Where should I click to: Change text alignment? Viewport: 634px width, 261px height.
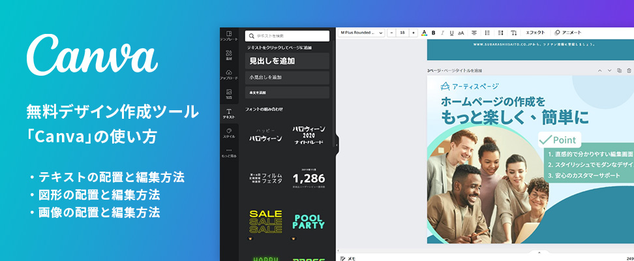(x=474, y=33)
